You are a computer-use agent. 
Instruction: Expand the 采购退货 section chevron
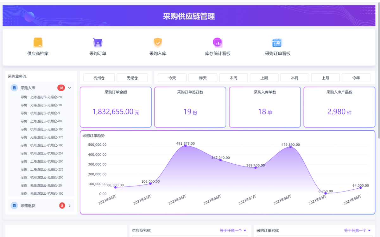click(70, 206)
